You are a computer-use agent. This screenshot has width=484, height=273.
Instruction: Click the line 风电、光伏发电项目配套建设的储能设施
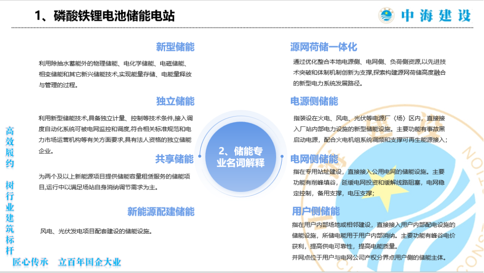[x=96, y=231]
